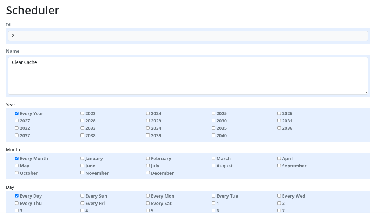The width and height of the screenshot is (389, 213).
Task: Enable the 2033 year checkbox
Action: pyautogui.click(x=82, y=128)
